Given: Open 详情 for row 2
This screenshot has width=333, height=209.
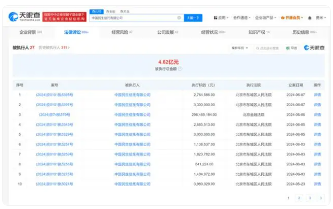Looking at the screenshot, I should [x=317, y=105].
